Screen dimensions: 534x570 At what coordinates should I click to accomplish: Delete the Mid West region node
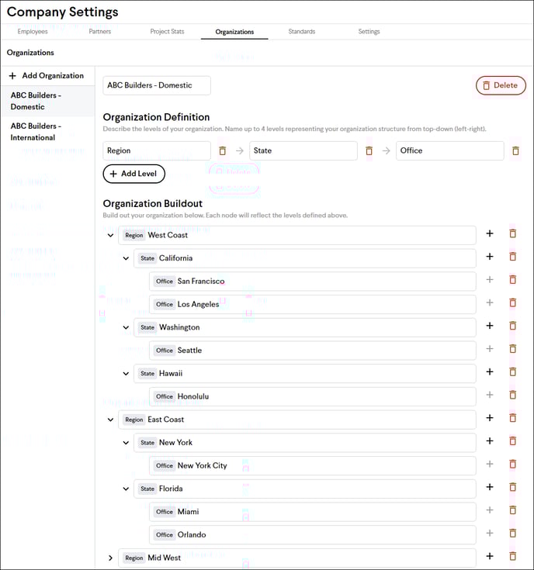512,556
